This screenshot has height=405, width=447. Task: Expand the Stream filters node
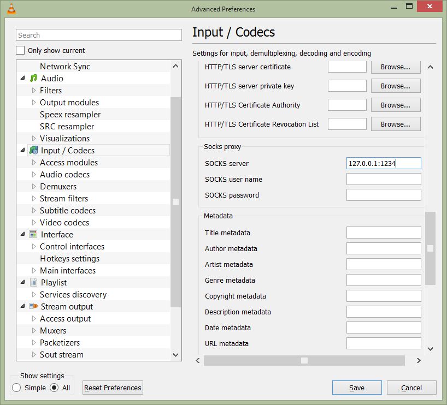[x=34, y=198]
